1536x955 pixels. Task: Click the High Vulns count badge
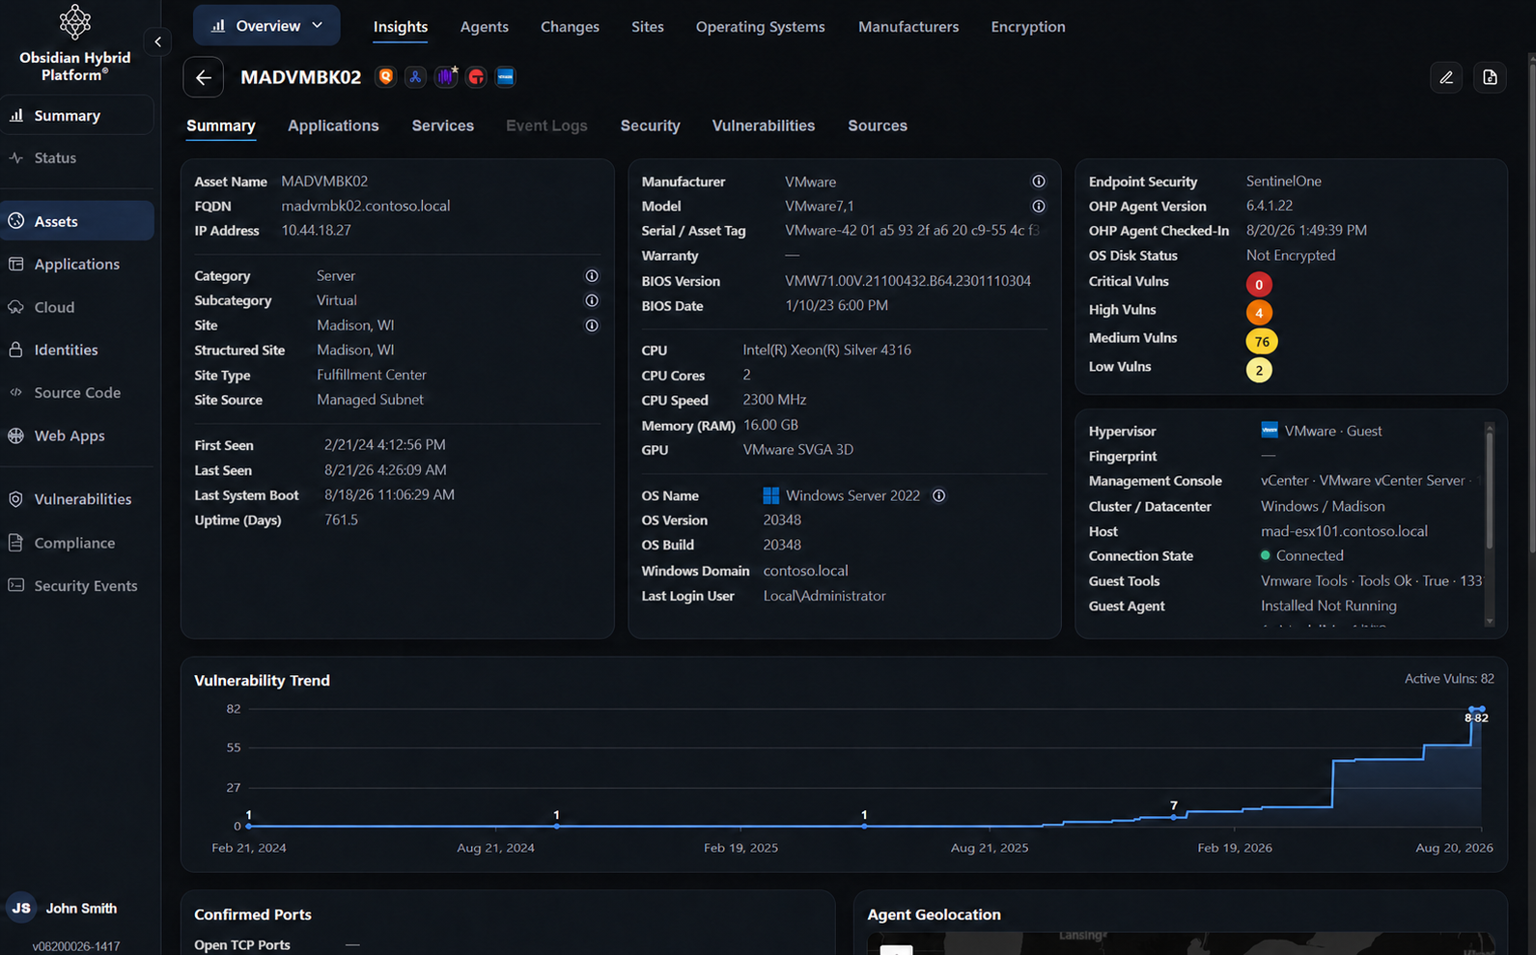coord(1259,313)
